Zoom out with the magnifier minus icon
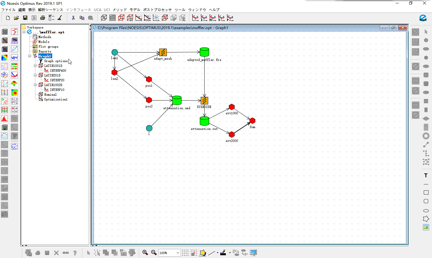The width and height of the screenshot is (432, 258). [154, 253]
